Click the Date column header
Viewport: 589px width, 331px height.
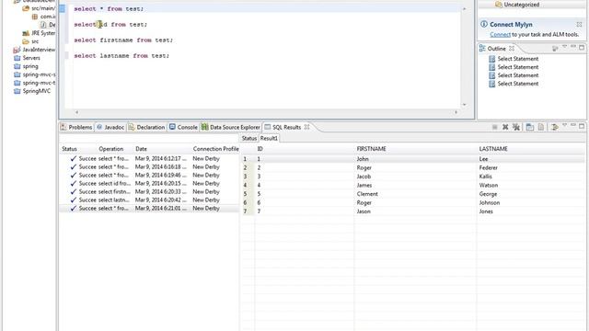141,149
